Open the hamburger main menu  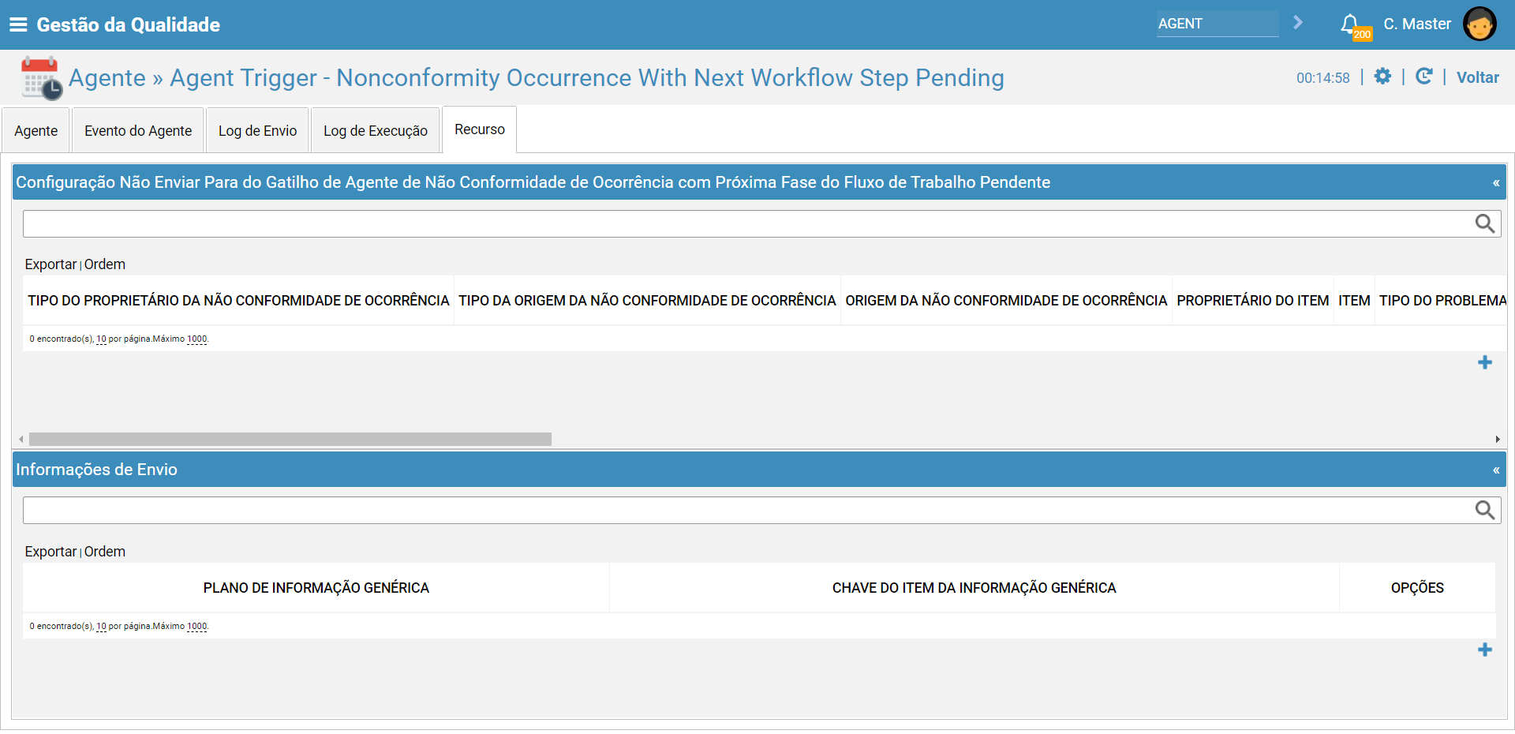coord(18,24)
